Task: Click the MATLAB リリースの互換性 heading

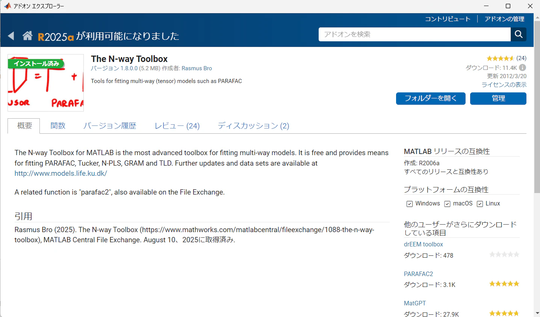Action: [447, 151]
